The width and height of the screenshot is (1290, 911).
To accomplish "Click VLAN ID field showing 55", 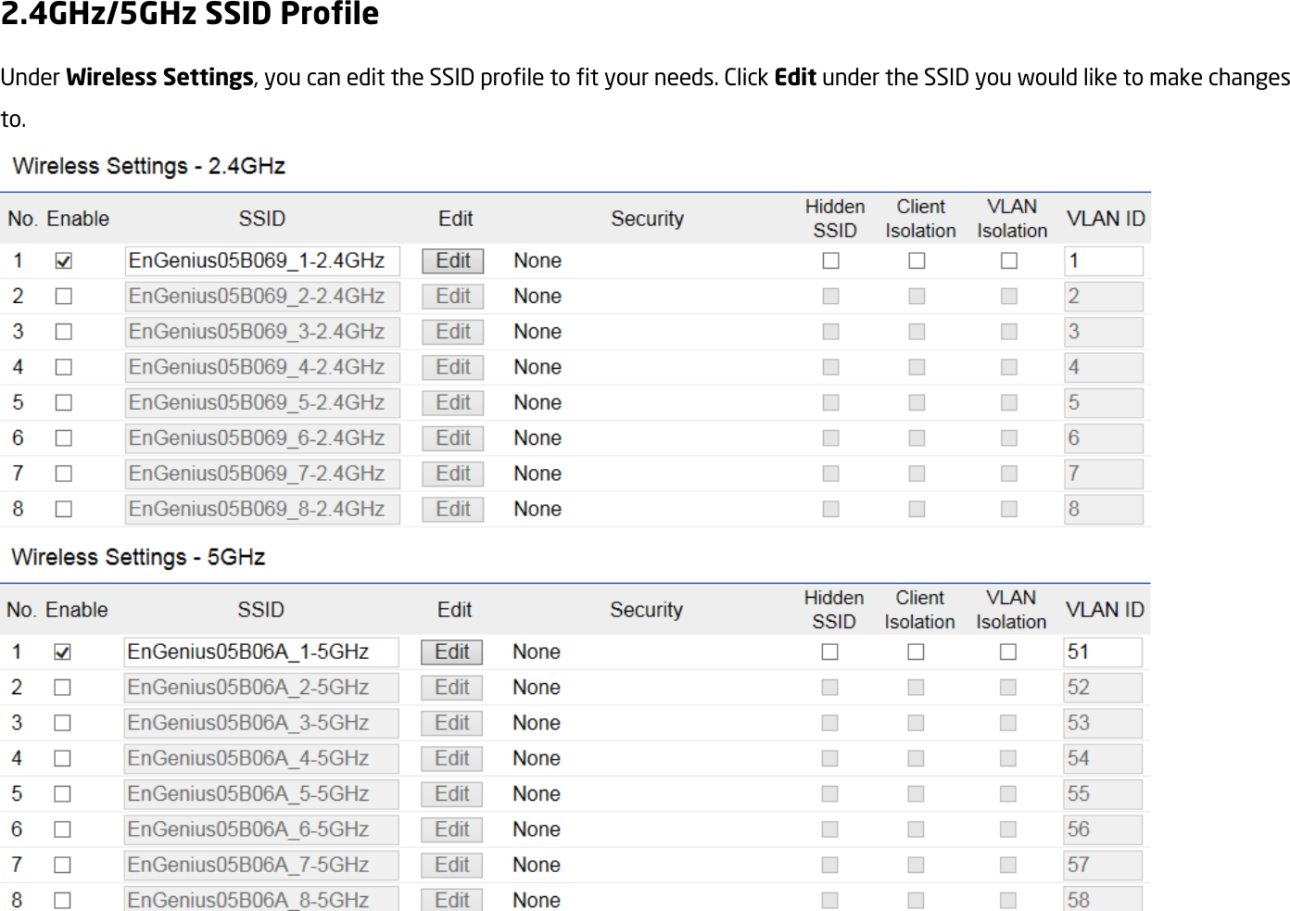I will pyautogui.click(x=1103, y=794).
